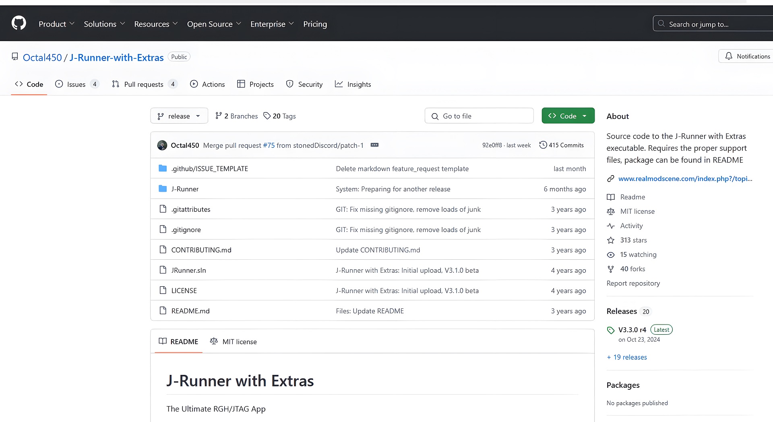This screenshot has width=773, height=422.
Task: Click the tag icon beside V3.3.0 r4
Action: click(611, 330)
